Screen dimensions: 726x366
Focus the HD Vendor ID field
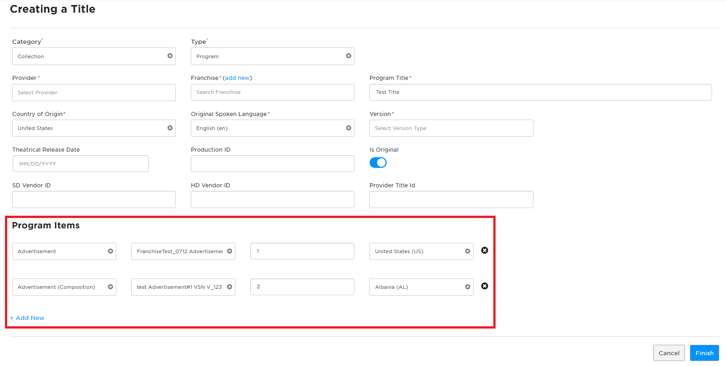(272, 199)
